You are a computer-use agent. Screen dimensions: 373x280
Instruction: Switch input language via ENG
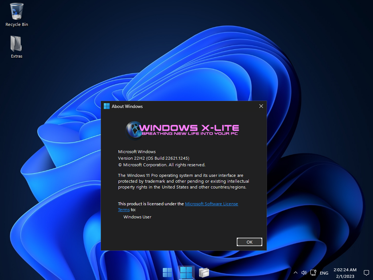[x=324, y=273]
